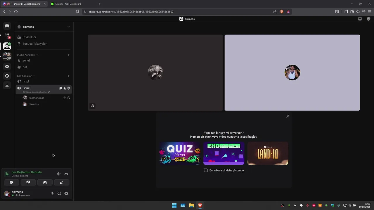Screen dimensions: 374x210
Task: Select kokotarumar's video tile
Action: pos(155,73)
